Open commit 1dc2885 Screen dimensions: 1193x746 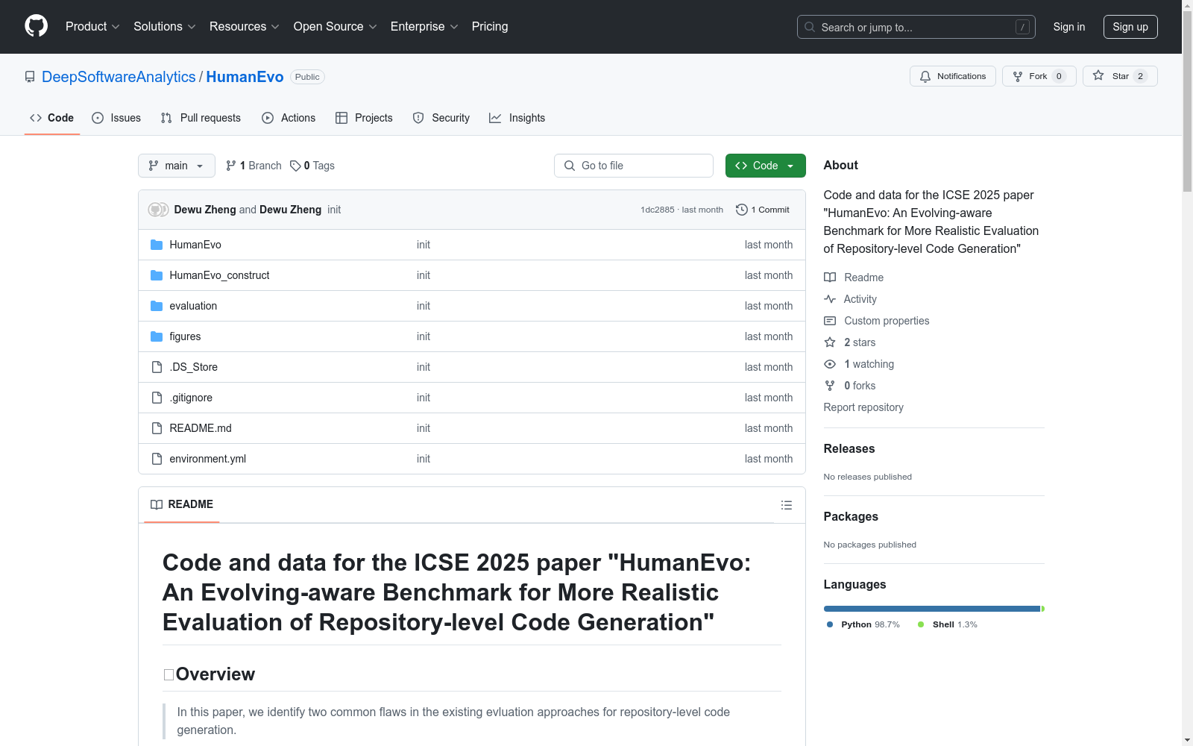tap(657, 210)
